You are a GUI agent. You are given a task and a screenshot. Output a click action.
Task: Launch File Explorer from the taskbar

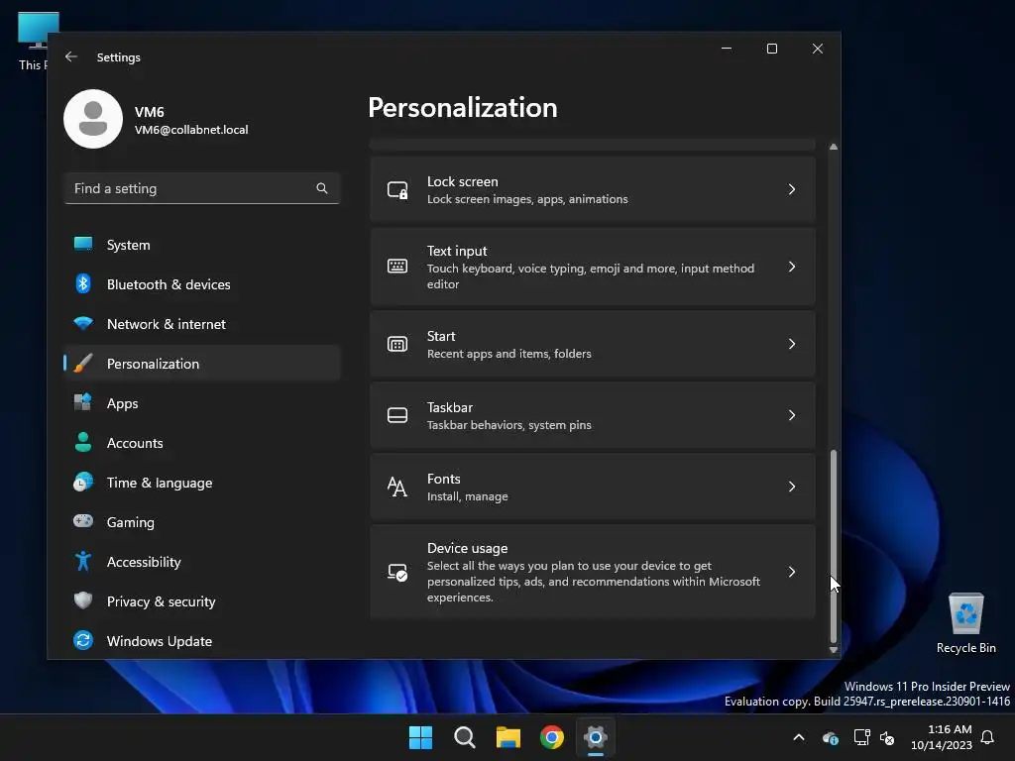click(x=508, y=737)
